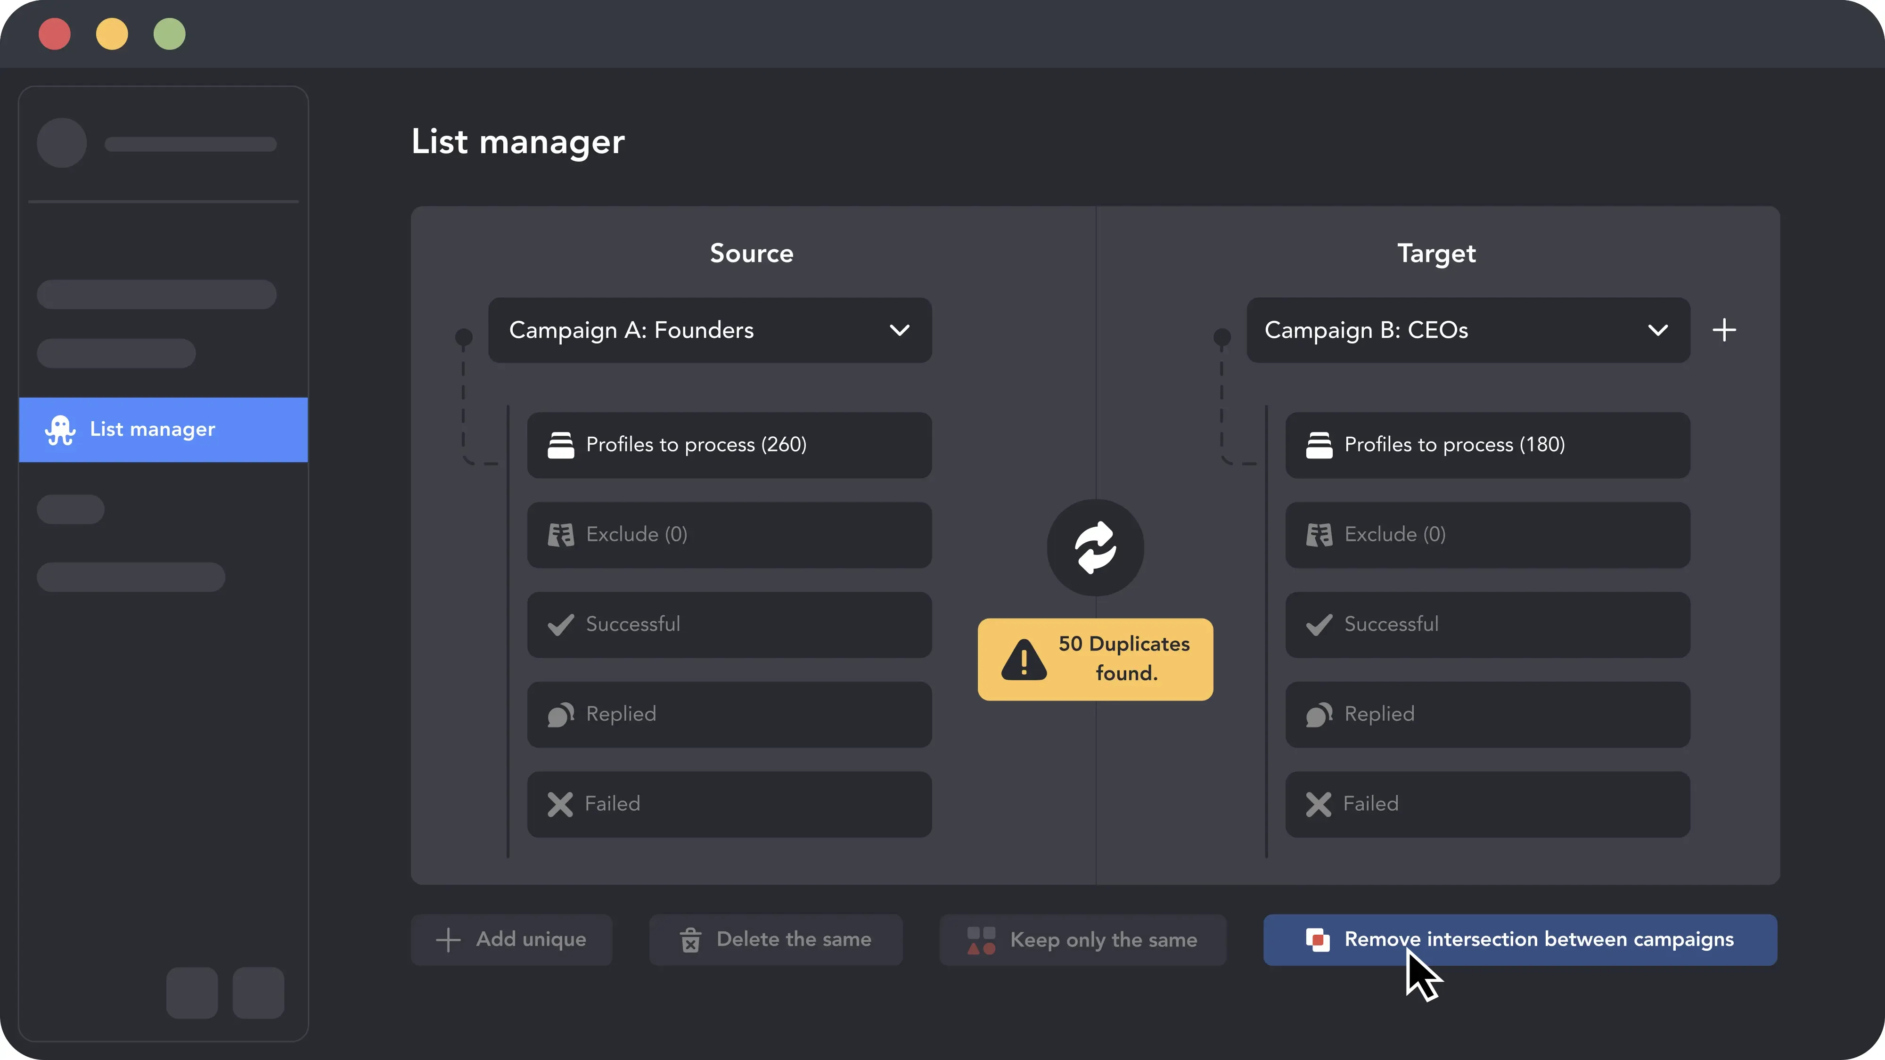Viewport: 1885px width, 1060px height.
Task: Select the Target Failed list
Action: click(1487, 805)
